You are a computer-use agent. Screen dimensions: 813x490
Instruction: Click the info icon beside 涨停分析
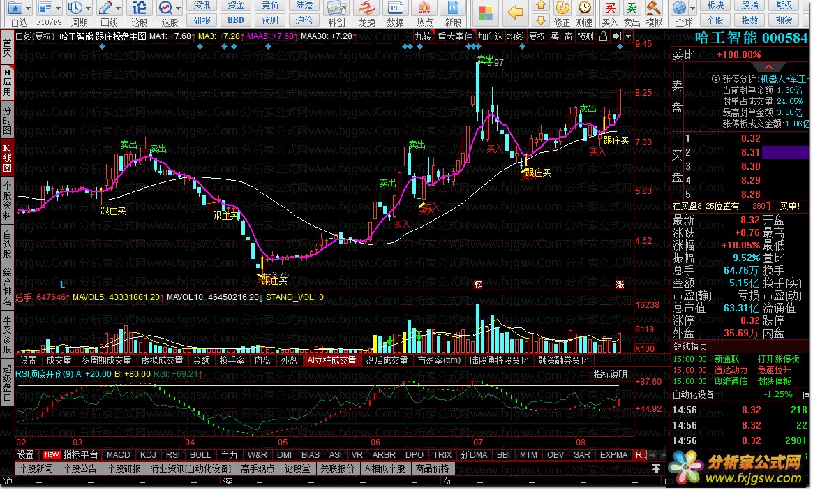tap(716, 79)
